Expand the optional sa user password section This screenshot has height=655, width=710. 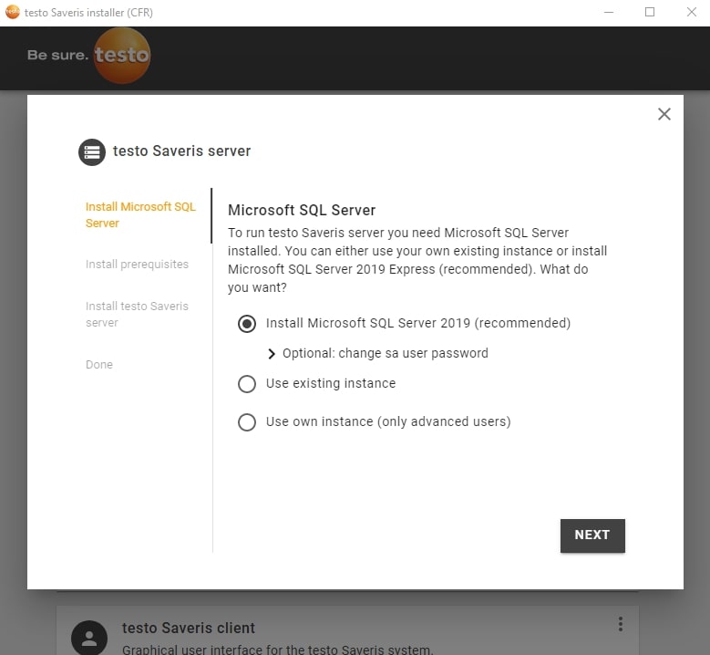tap(385, 353)
